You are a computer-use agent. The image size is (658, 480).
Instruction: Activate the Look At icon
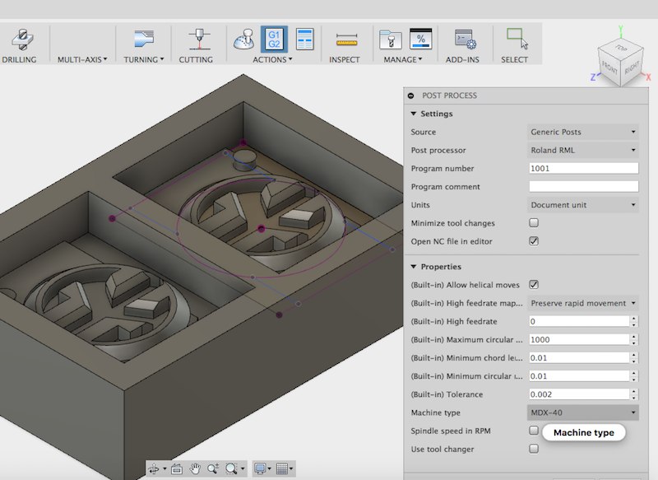[177, 468]
